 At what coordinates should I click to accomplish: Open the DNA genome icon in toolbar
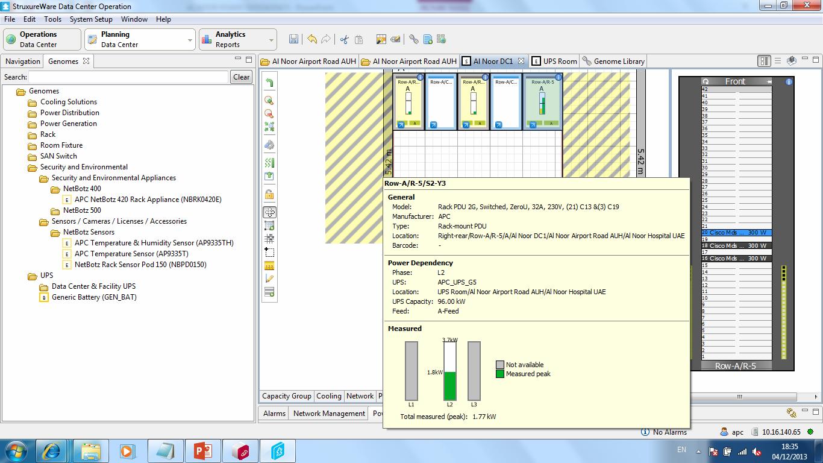pos(413,39)
